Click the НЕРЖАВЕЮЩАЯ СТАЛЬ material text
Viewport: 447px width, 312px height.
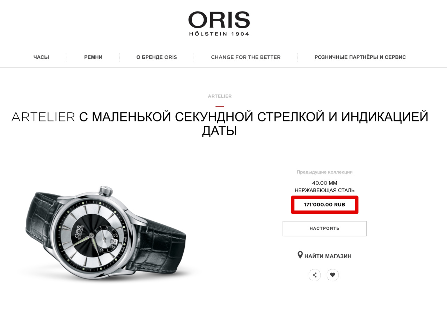coord(324,191)
